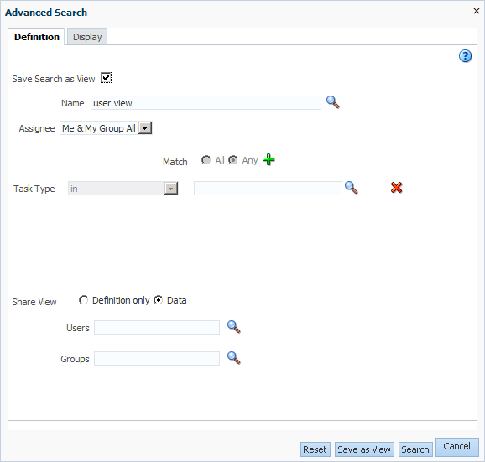The height and width of the screenshot is (462, 485).
Task: Uncheck Save Search as View checkbox
Action: coord(106,78)
